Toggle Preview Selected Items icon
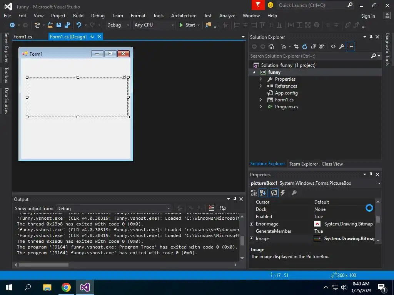Viewport: 394px width, 295px height. click(x=350, y=46)
